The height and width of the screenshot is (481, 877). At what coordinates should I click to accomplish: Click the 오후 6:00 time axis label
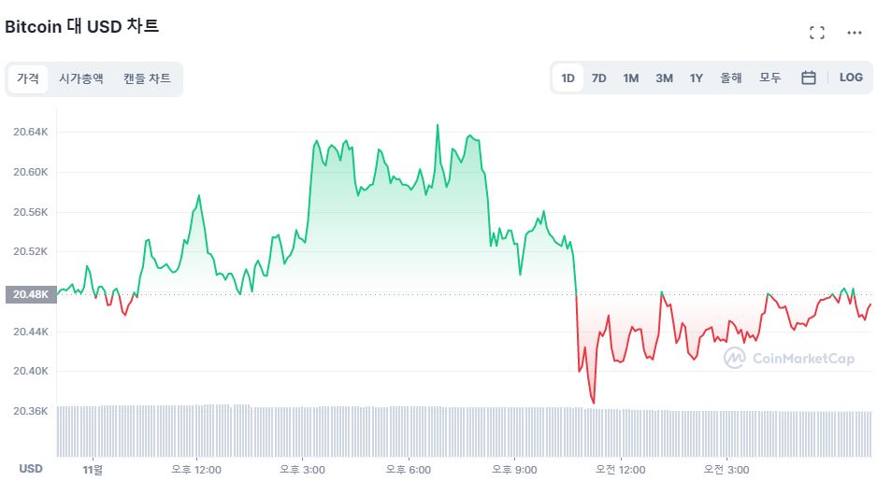tap(408, 469)
